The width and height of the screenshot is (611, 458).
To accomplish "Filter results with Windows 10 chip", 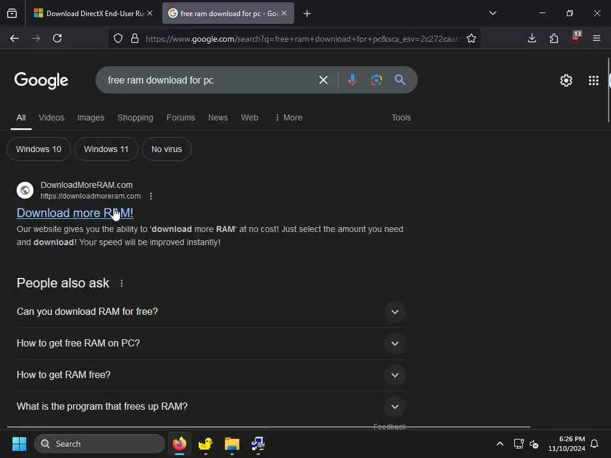I will (x=39, y=149).
